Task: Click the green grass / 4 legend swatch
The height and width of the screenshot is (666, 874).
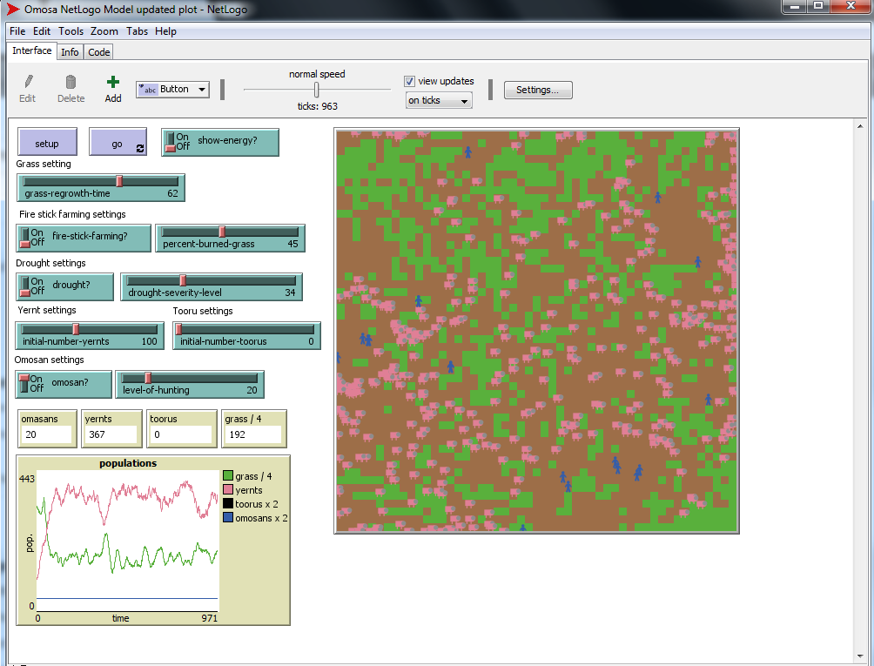Action: pos(227,476)
